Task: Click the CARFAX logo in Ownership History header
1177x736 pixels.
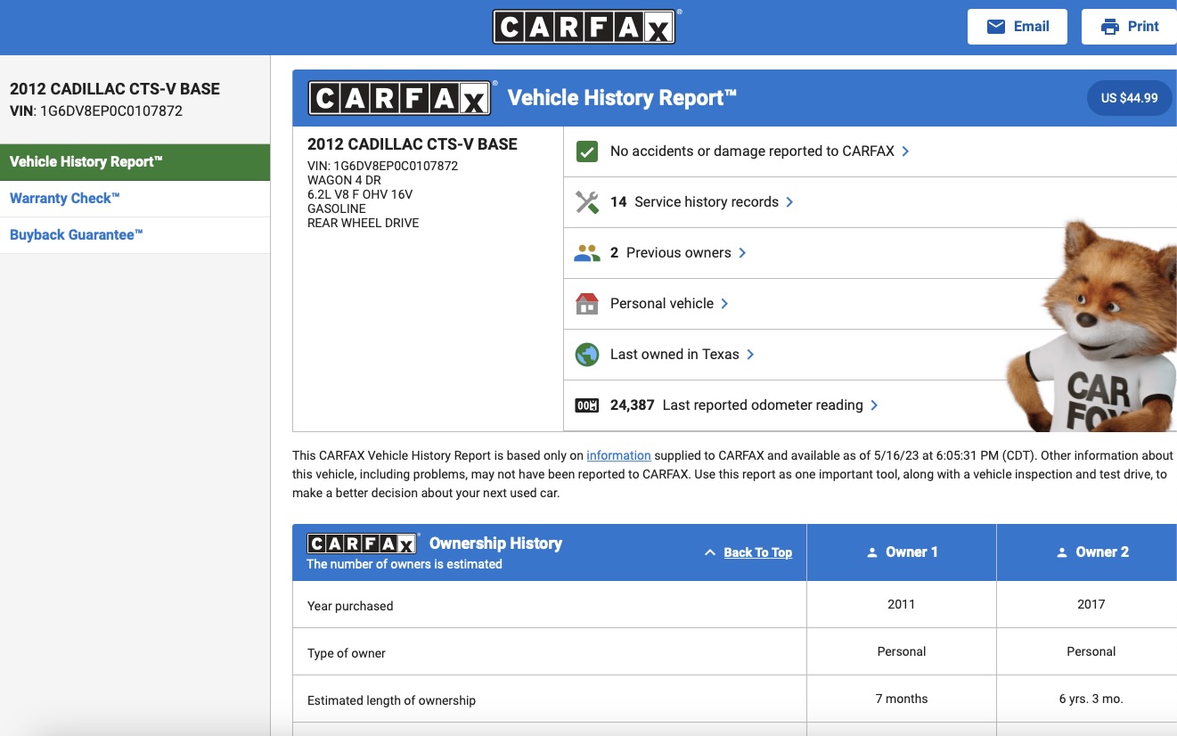Action: click(362, 544)
